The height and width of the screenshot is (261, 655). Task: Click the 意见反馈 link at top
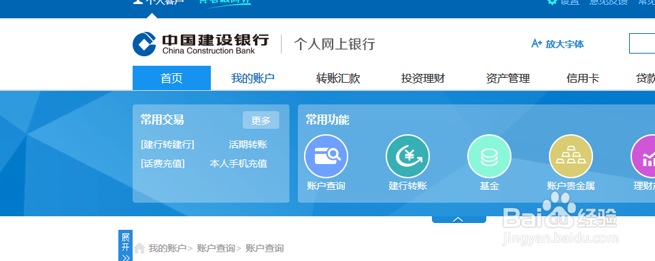tap(608, 1)
